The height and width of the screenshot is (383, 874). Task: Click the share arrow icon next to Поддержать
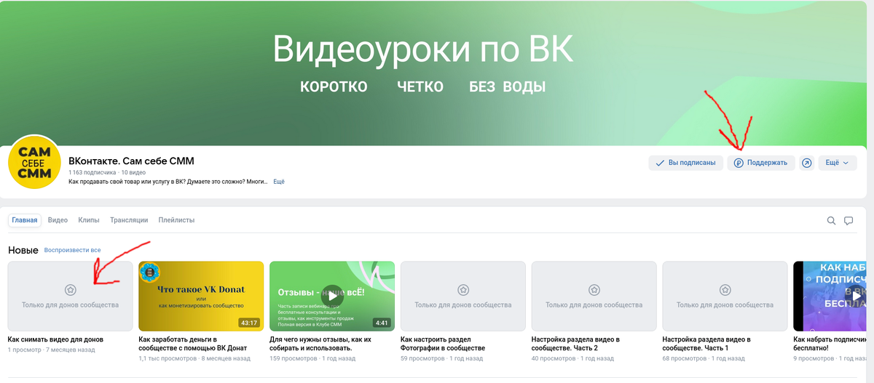coord(807,163)
